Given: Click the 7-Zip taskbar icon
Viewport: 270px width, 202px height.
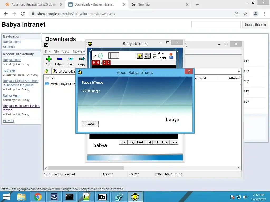Looking at the screenshot, I should point(102,197).
